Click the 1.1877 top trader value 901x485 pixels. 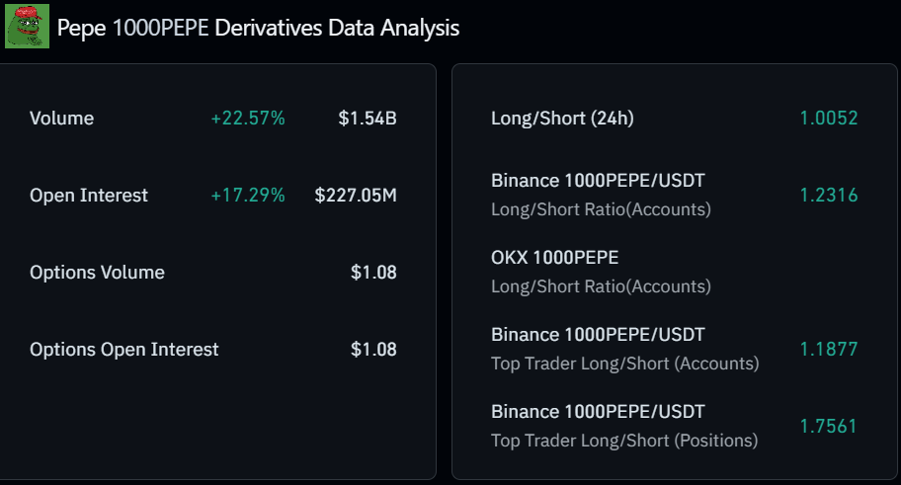pyautogui.click(x=829, y=350)
